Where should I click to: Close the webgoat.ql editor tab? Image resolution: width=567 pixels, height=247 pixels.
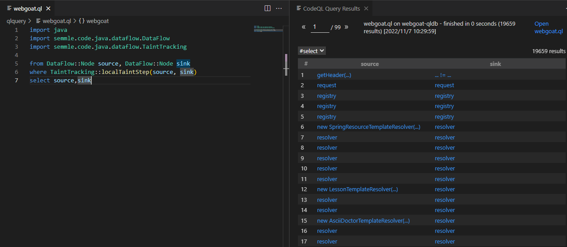48,8
